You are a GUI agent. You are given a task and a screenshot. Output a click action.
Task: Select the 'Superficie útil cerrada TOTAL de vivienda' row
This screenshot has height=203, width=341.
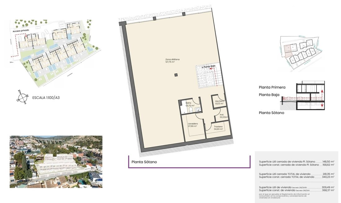pos(297,174)
